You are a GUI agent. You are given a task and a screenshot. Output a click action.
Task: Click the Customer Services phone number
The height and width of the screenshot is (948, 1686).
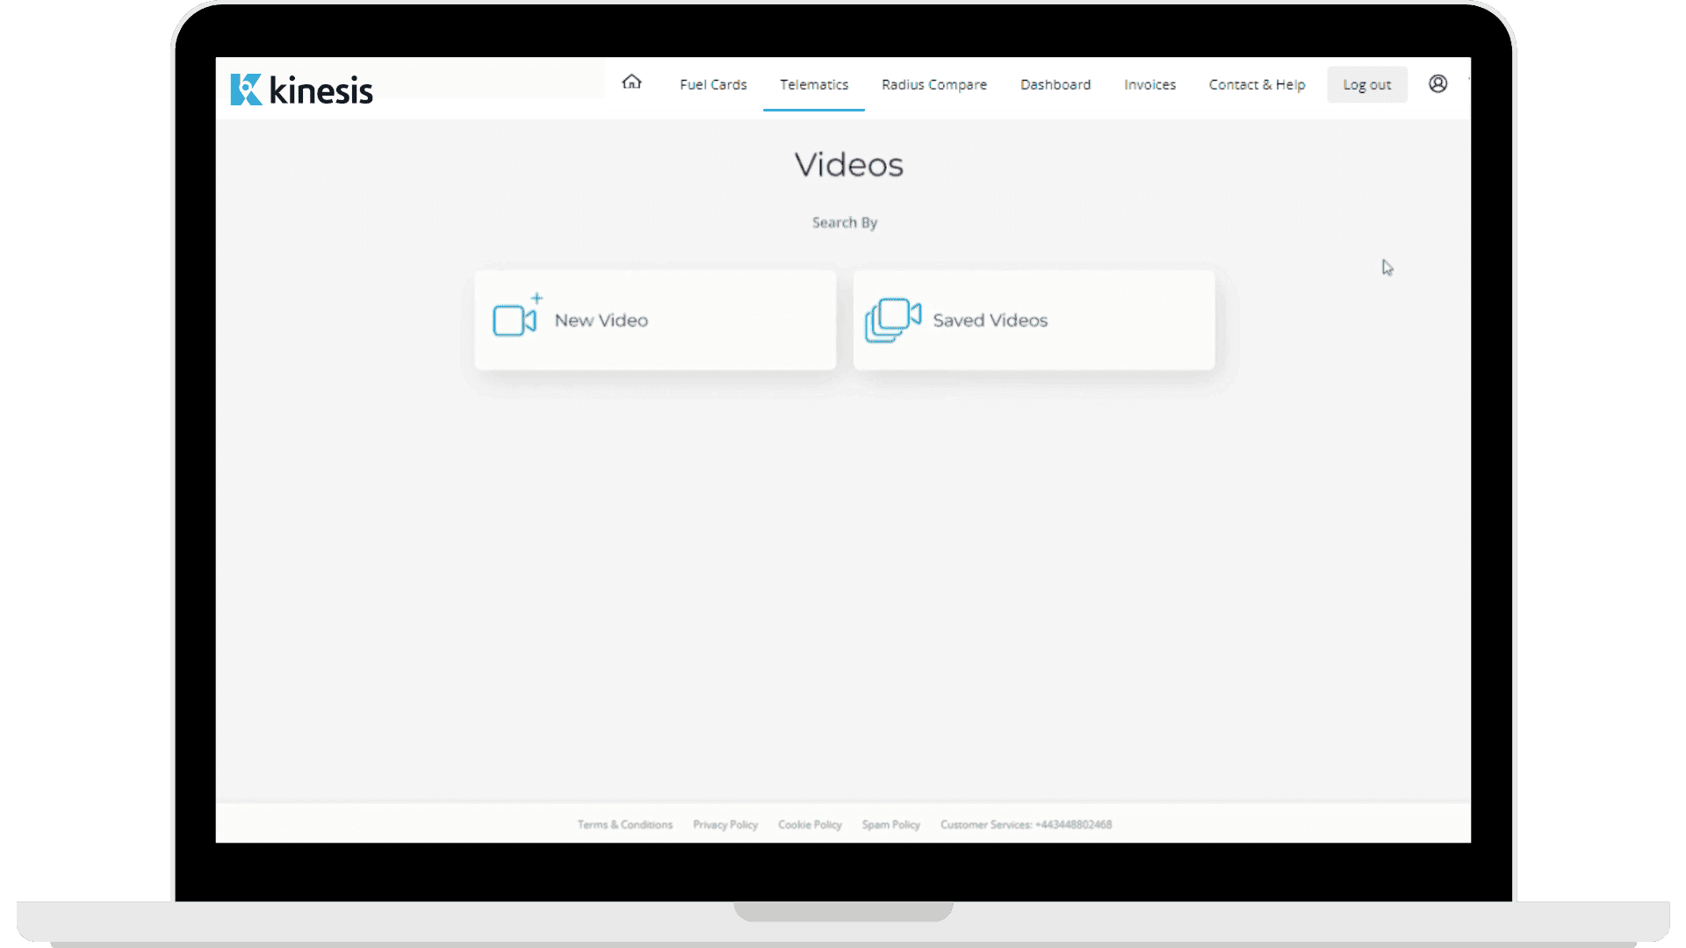1073,824
